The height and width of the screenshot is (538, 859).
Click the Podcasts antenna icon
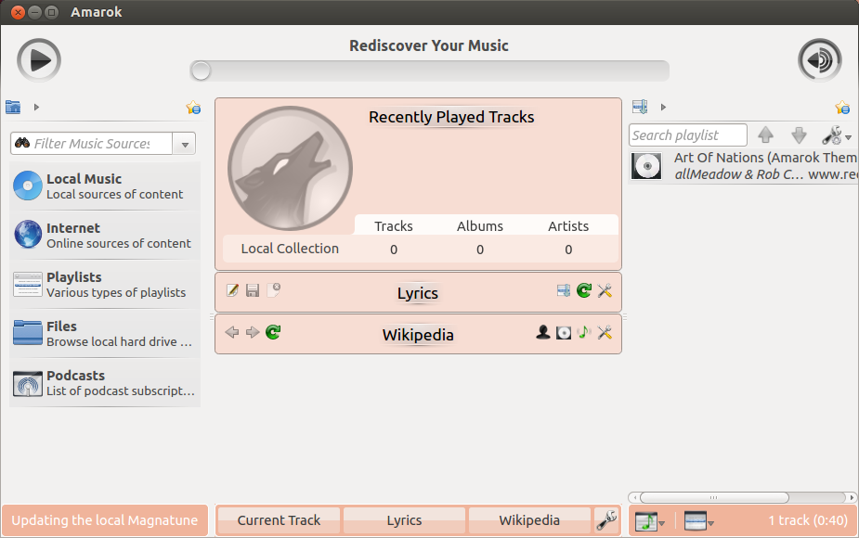pos(28,383)
